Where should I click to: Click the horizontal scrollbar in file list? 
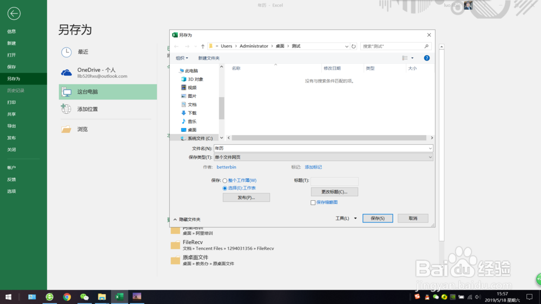point(329,138)
